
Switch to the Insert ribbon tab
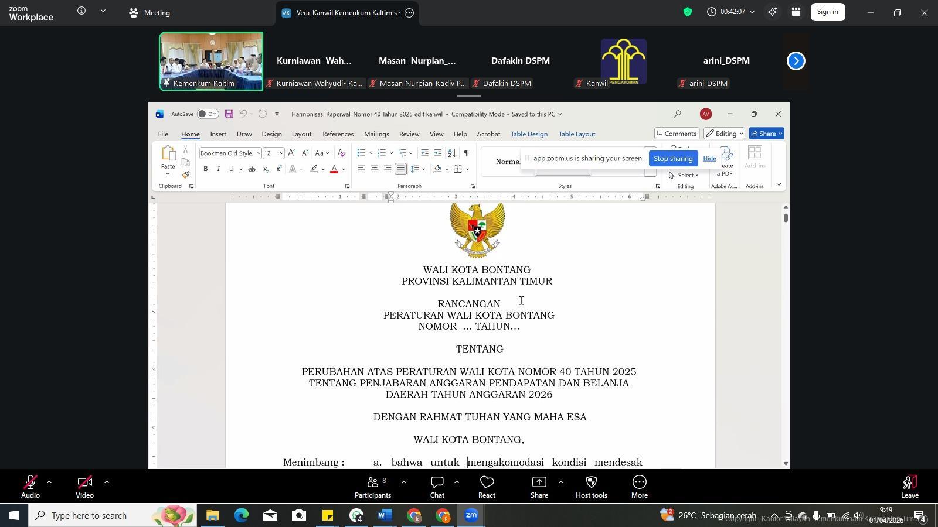(x=217, y=134)
